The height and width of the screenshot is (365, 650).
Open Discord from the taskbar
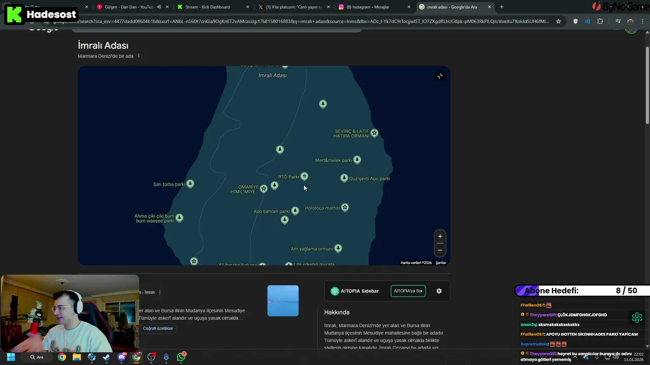click(122, 357)
